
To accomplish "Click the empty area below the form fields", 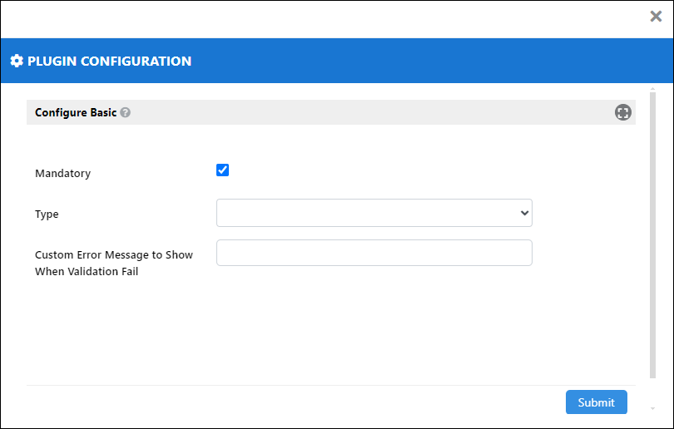I will (331, 333).
